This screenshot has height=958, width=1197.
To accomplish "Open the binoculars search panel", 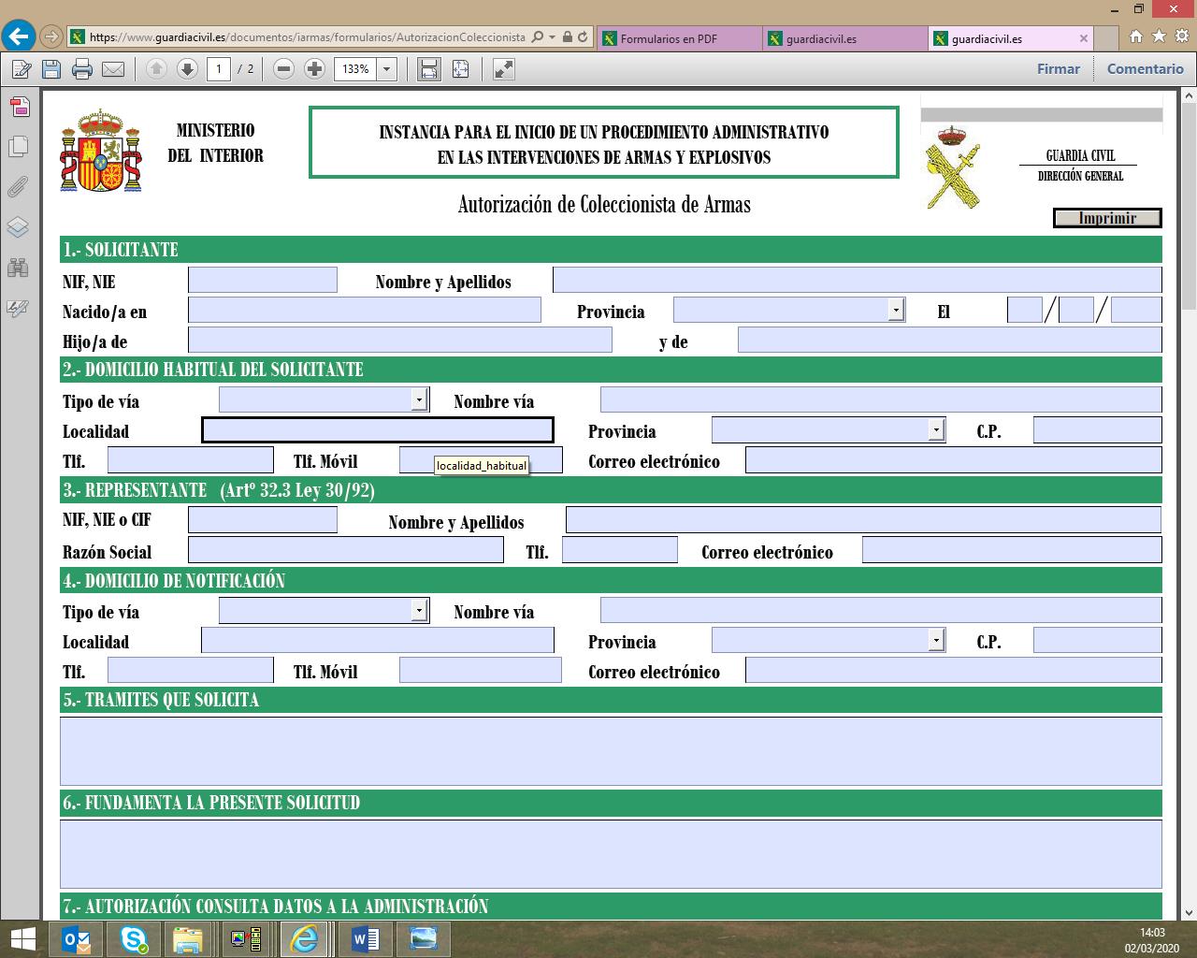I will point(18,268).
